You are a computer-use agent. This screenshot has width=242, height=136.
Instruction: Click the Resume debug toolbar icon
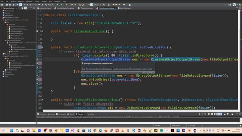tap(25, 5)
